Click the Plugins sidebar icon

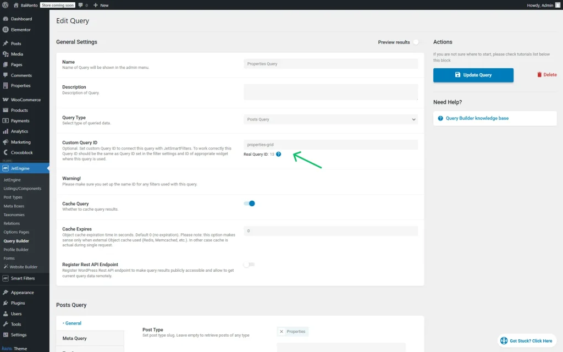pos(5,303)
